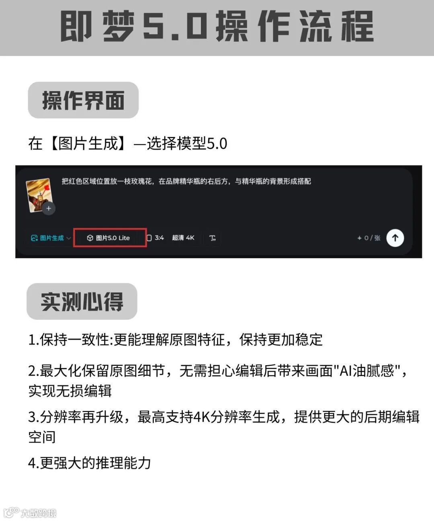Open the reference image thumbnail

[x=39, y=195]
